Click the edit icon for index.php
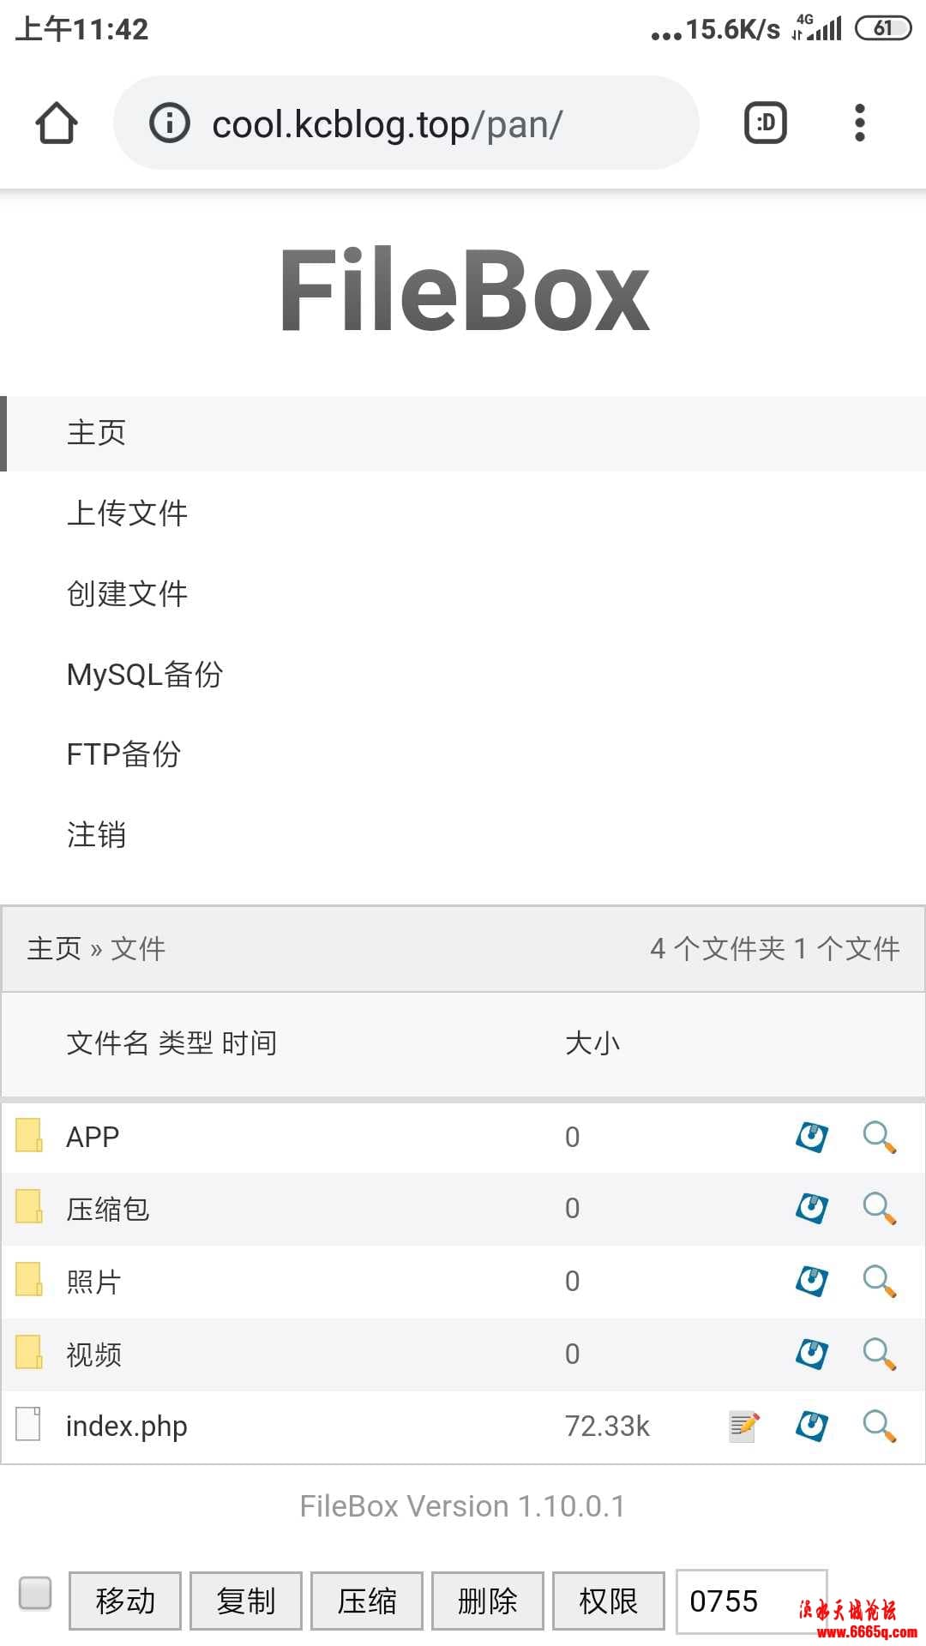 pyautogui.click(x=743, y=1426)
